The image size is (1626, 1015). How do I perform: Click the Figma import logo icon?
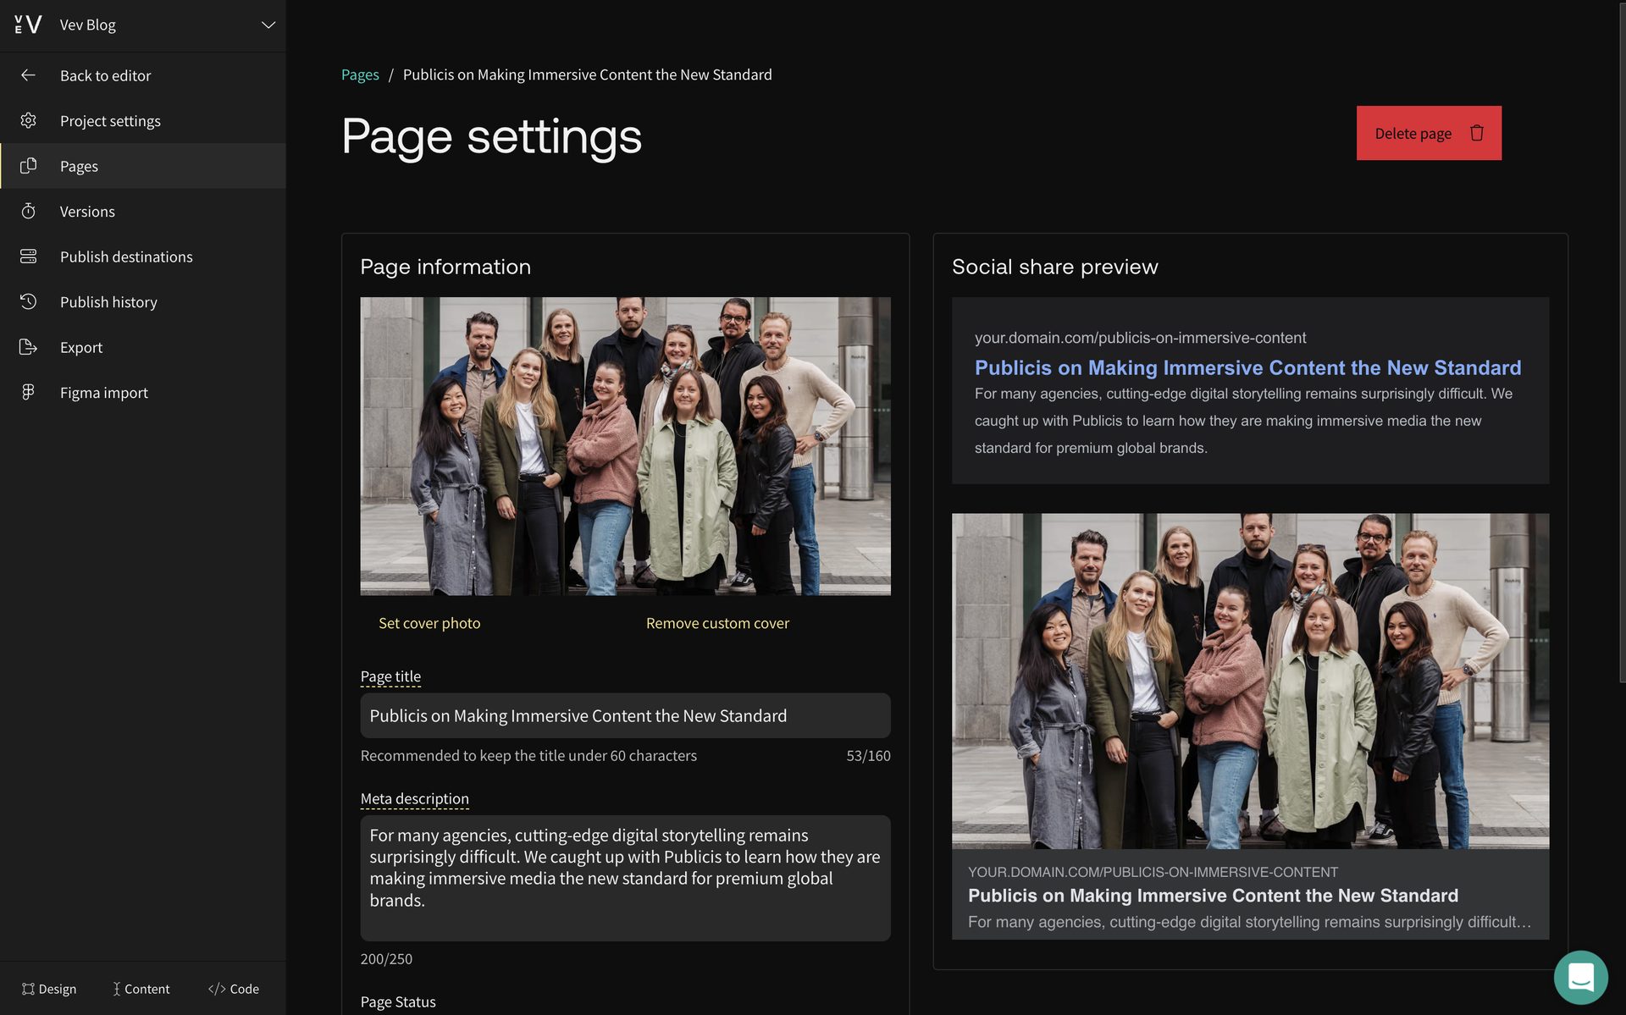coord(28,392)
